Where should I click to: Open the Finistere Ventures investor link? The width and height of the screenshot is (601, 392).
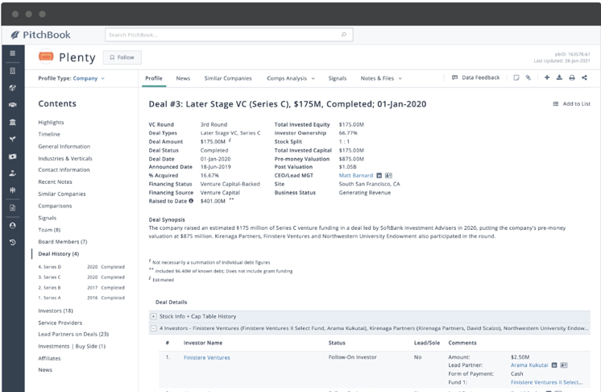click(207, 357)
